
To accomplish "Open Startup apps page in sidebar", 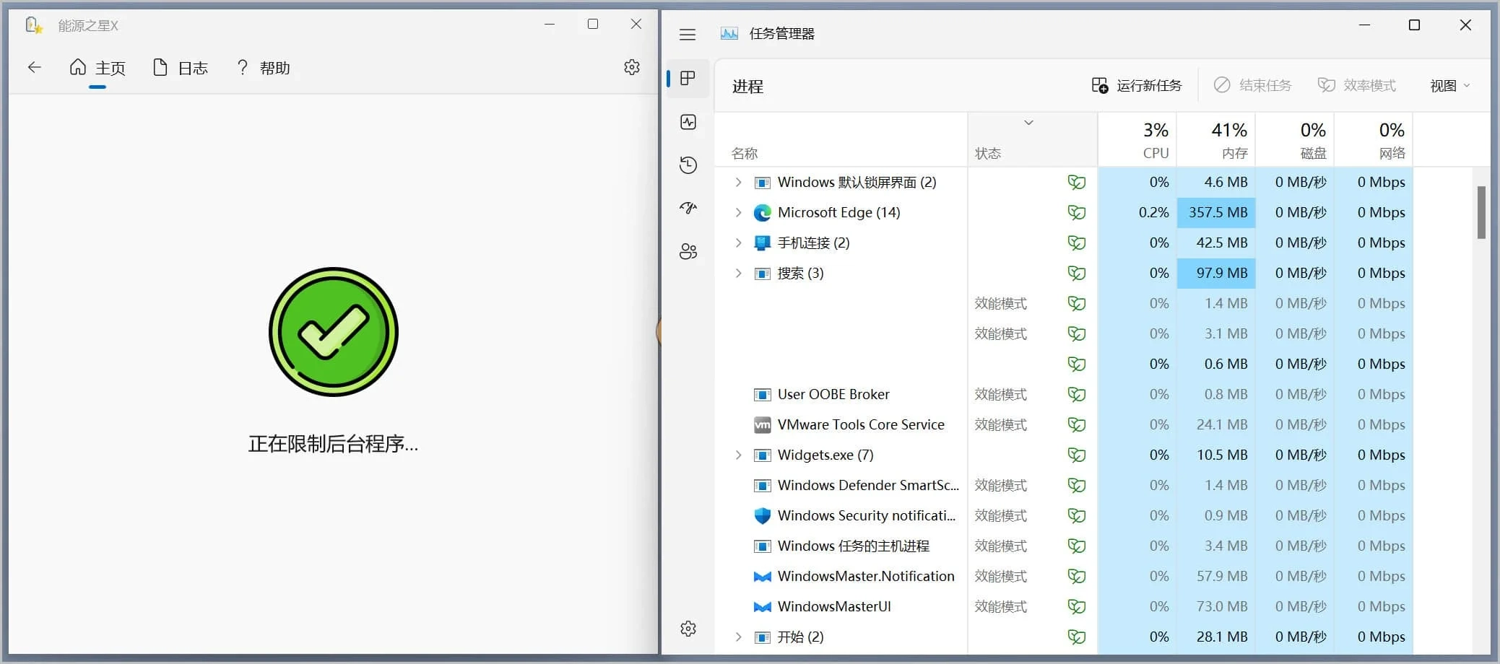I will [x=688, y=209].
